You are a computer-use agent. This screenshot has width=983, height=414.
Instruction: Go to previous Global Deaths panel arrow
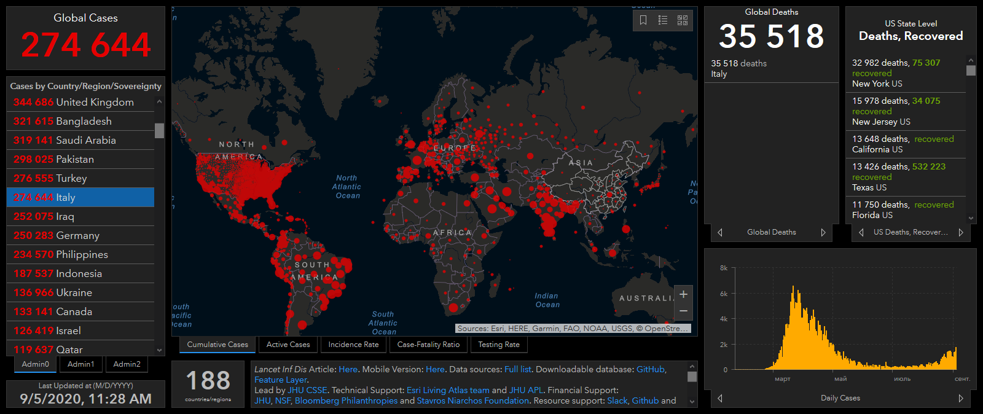720,232
